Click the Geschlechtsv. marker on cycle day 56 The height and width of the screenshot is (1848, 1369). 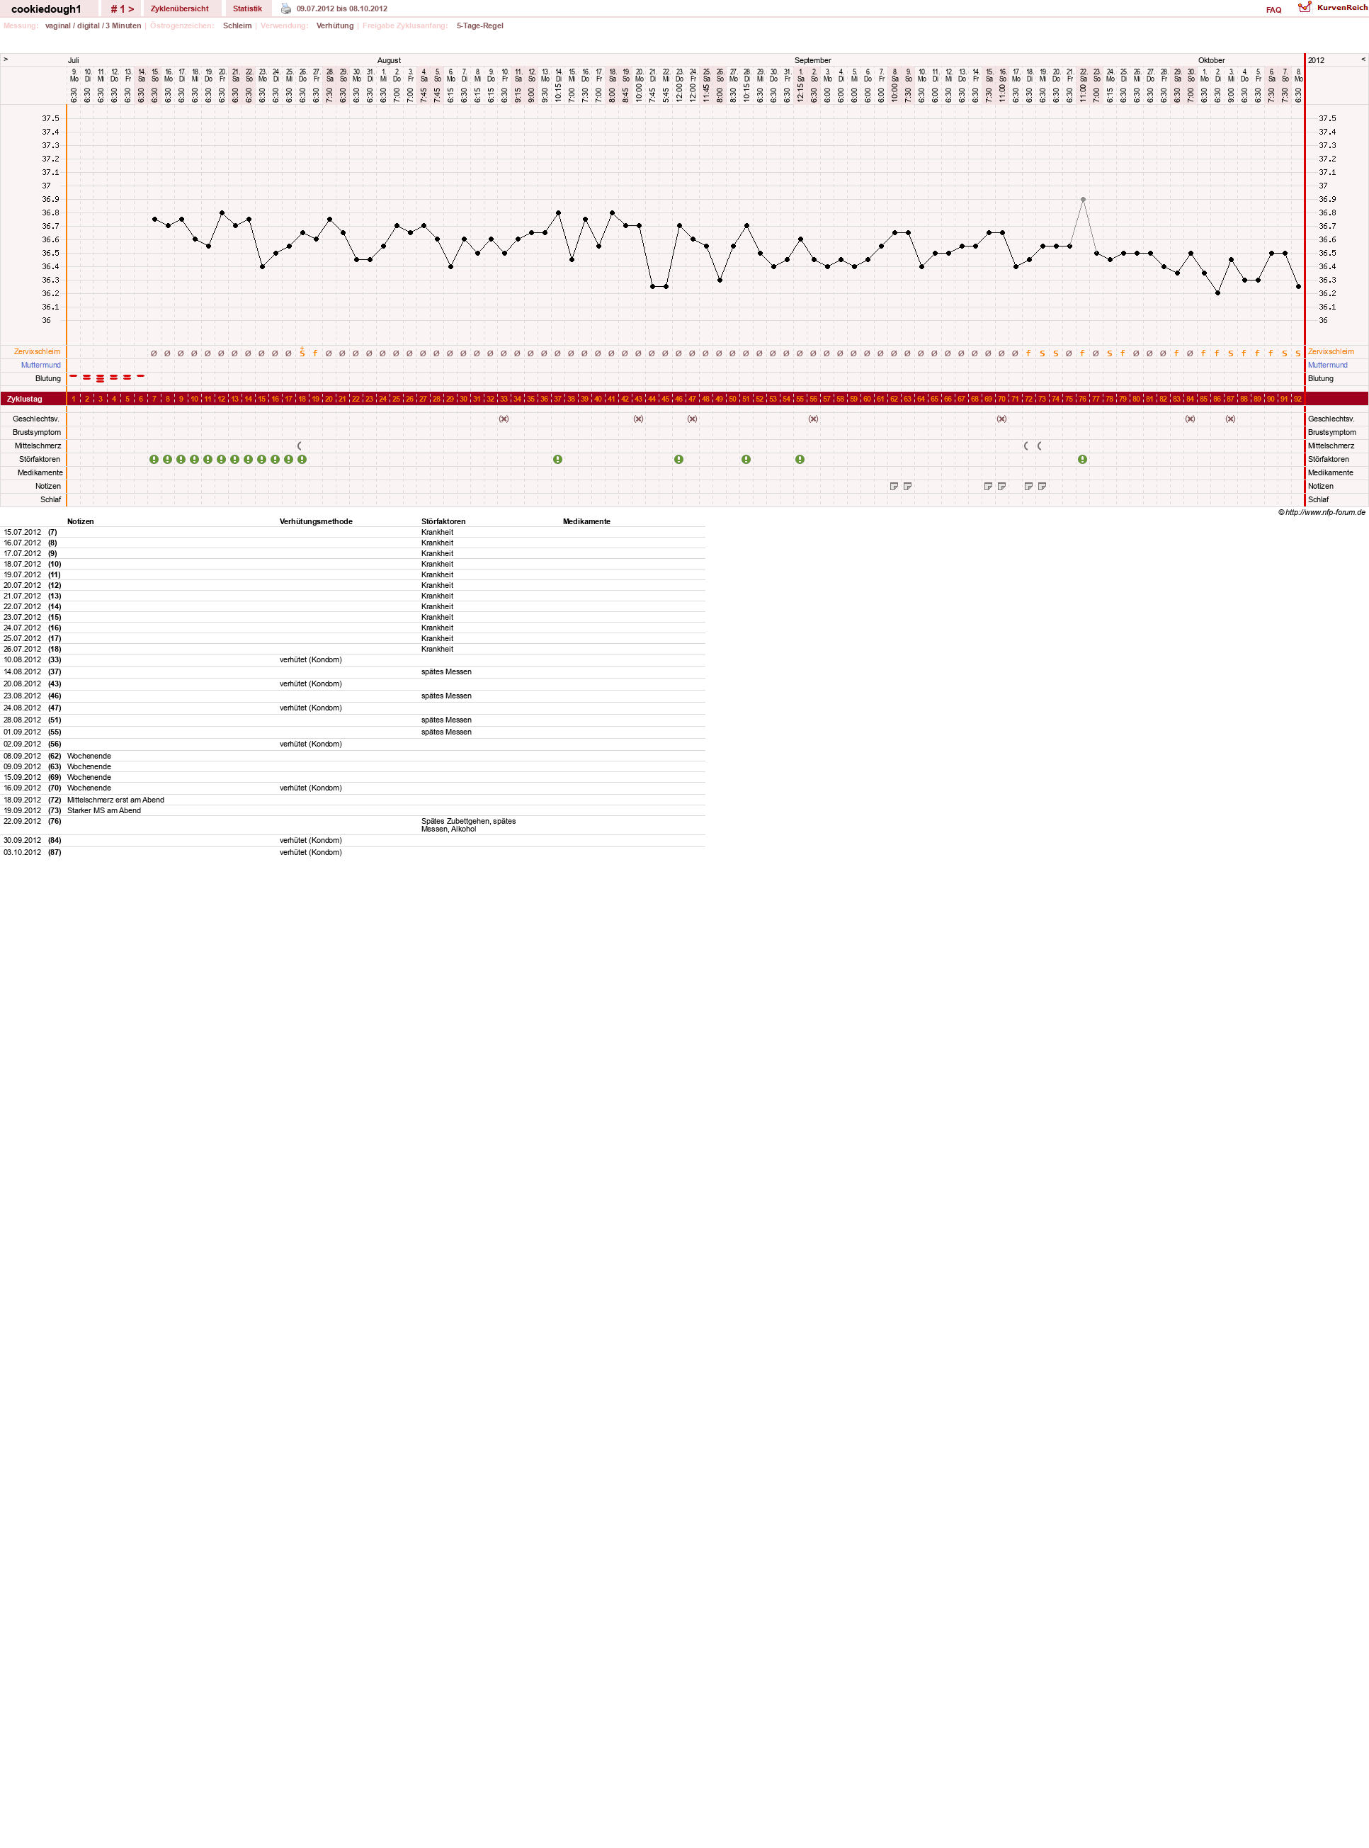point(813,419)
